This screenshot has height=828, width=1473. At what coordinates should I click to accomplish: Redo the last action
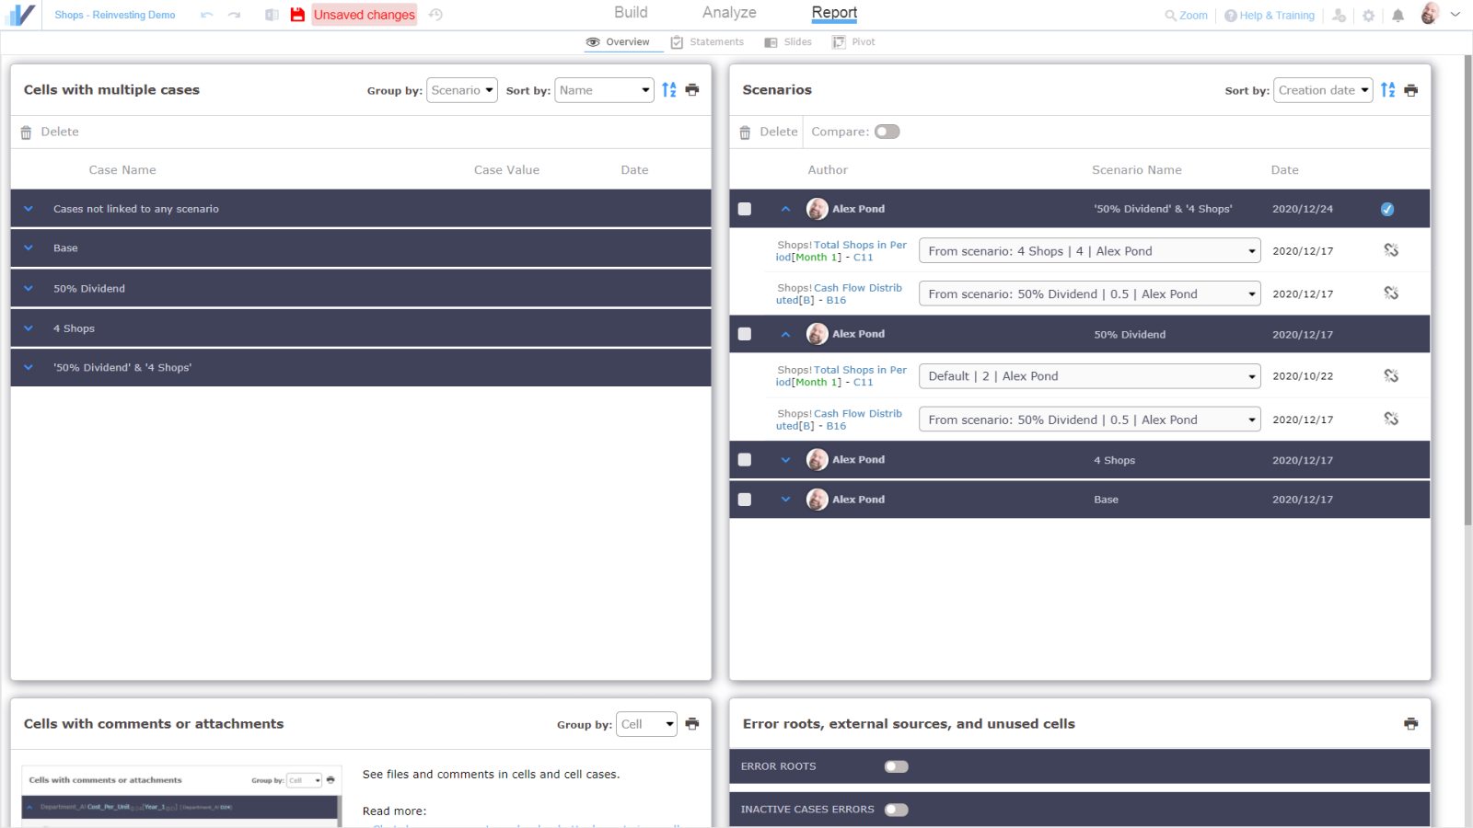235,15
